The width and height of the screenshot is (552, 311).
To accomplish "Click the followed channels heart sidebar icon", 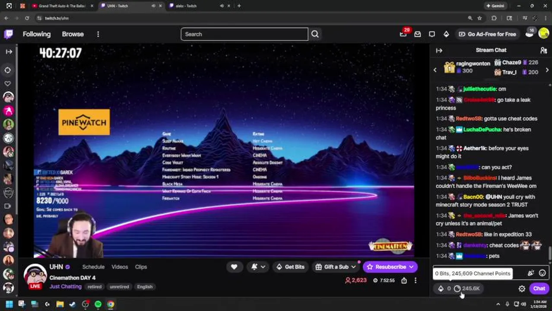I will click(8, 83).
